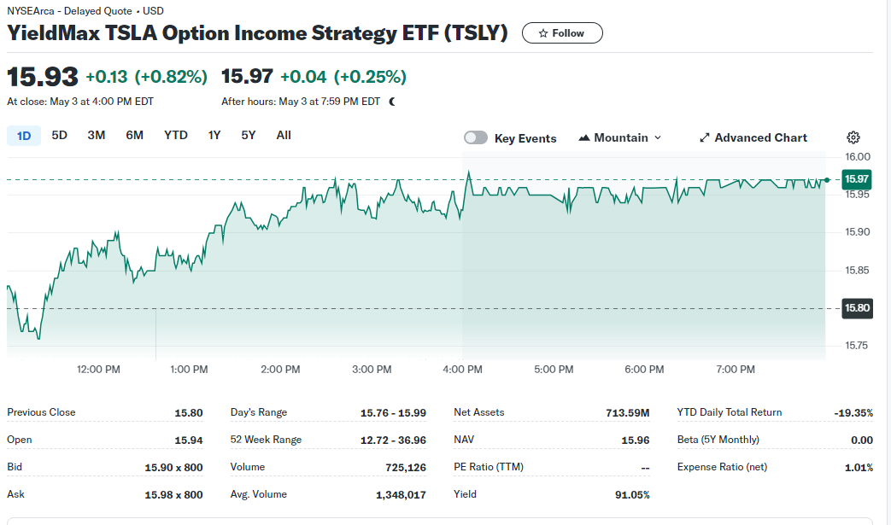The image size is (891, 525).
Task: Switch to the 5D time range
Action: click(59, 135)
